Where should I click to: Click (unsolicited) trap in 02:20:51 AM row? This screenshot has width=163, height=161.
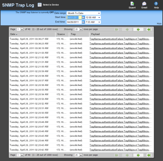click(76, 108)
